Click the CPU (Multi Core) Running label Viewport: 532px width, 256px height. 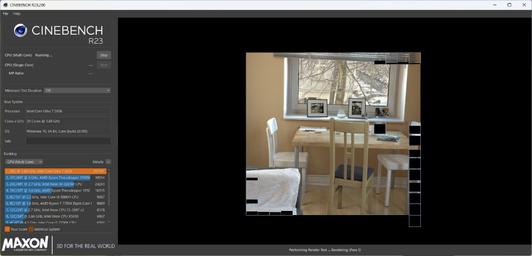coord(29,55)
